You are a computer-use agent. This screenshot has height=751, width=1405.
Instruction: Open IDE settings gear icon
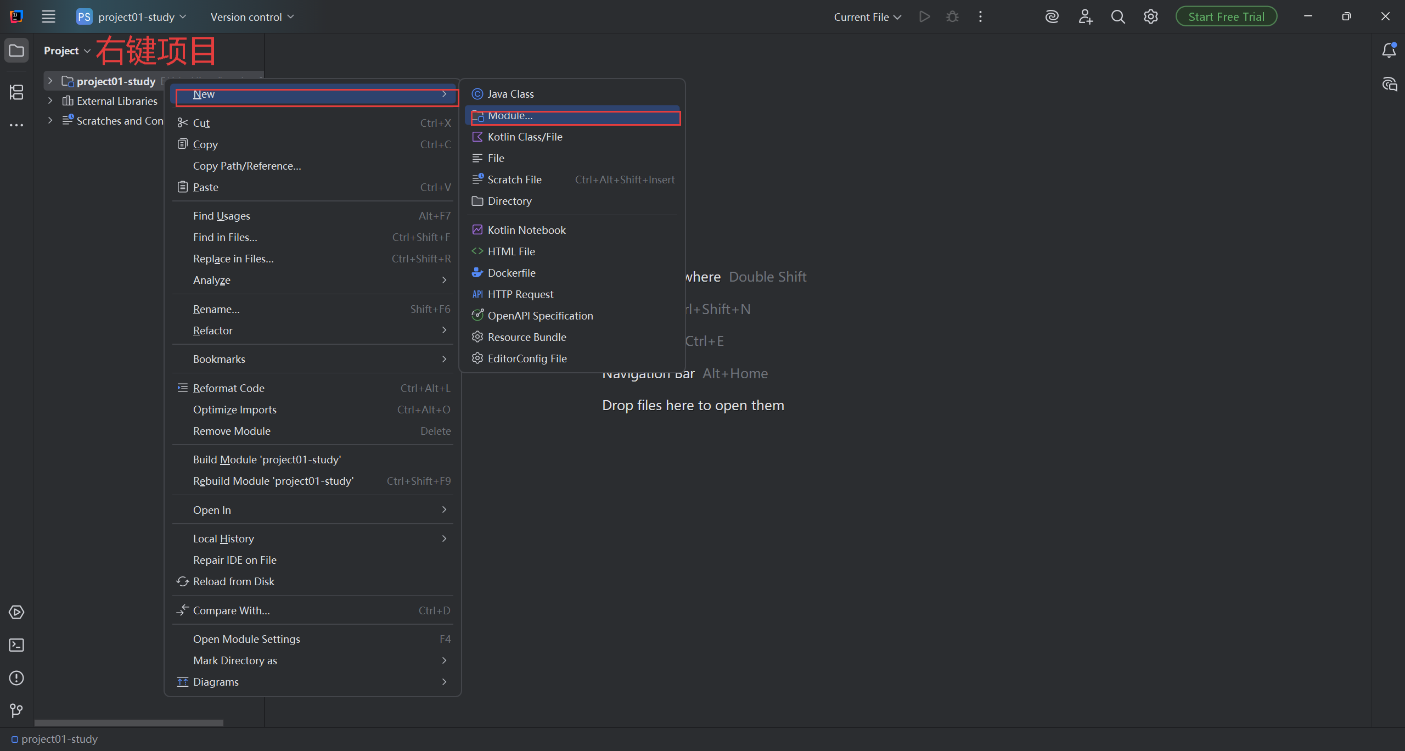click(1151, 17)
